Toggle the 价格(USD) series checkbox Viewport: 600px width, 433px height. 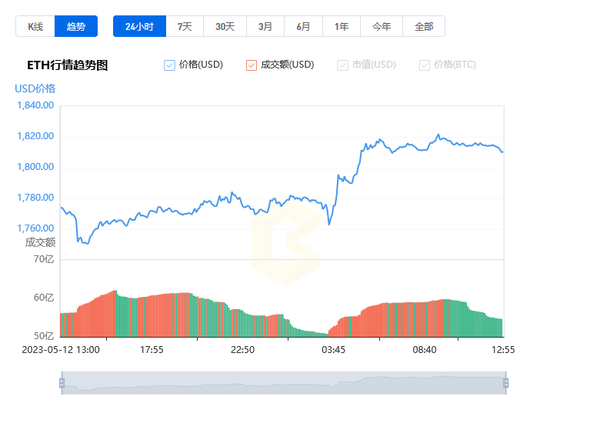tap(169, 65)
